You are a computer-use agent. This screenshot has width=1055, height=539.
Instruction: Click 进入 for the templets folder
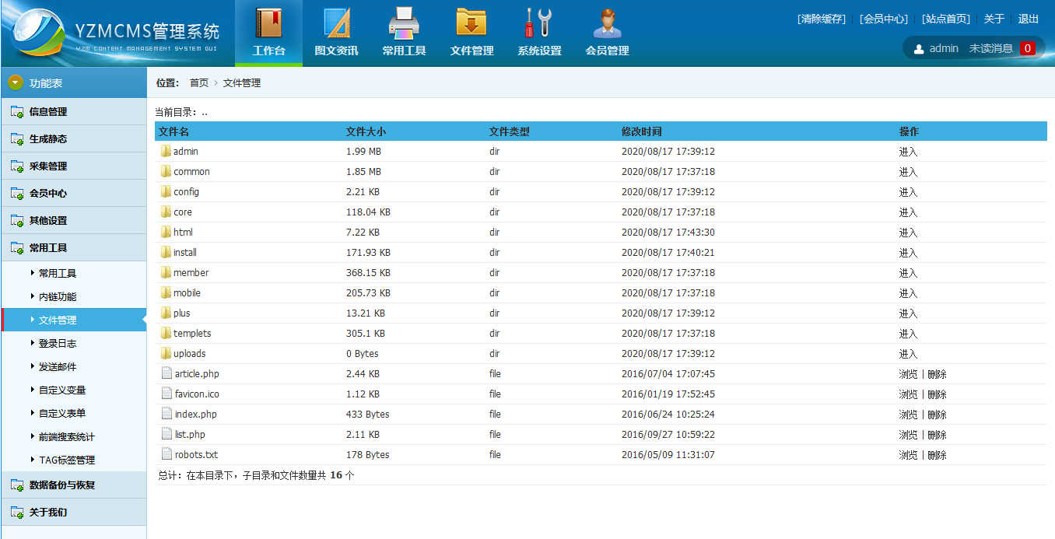(908, 334)
